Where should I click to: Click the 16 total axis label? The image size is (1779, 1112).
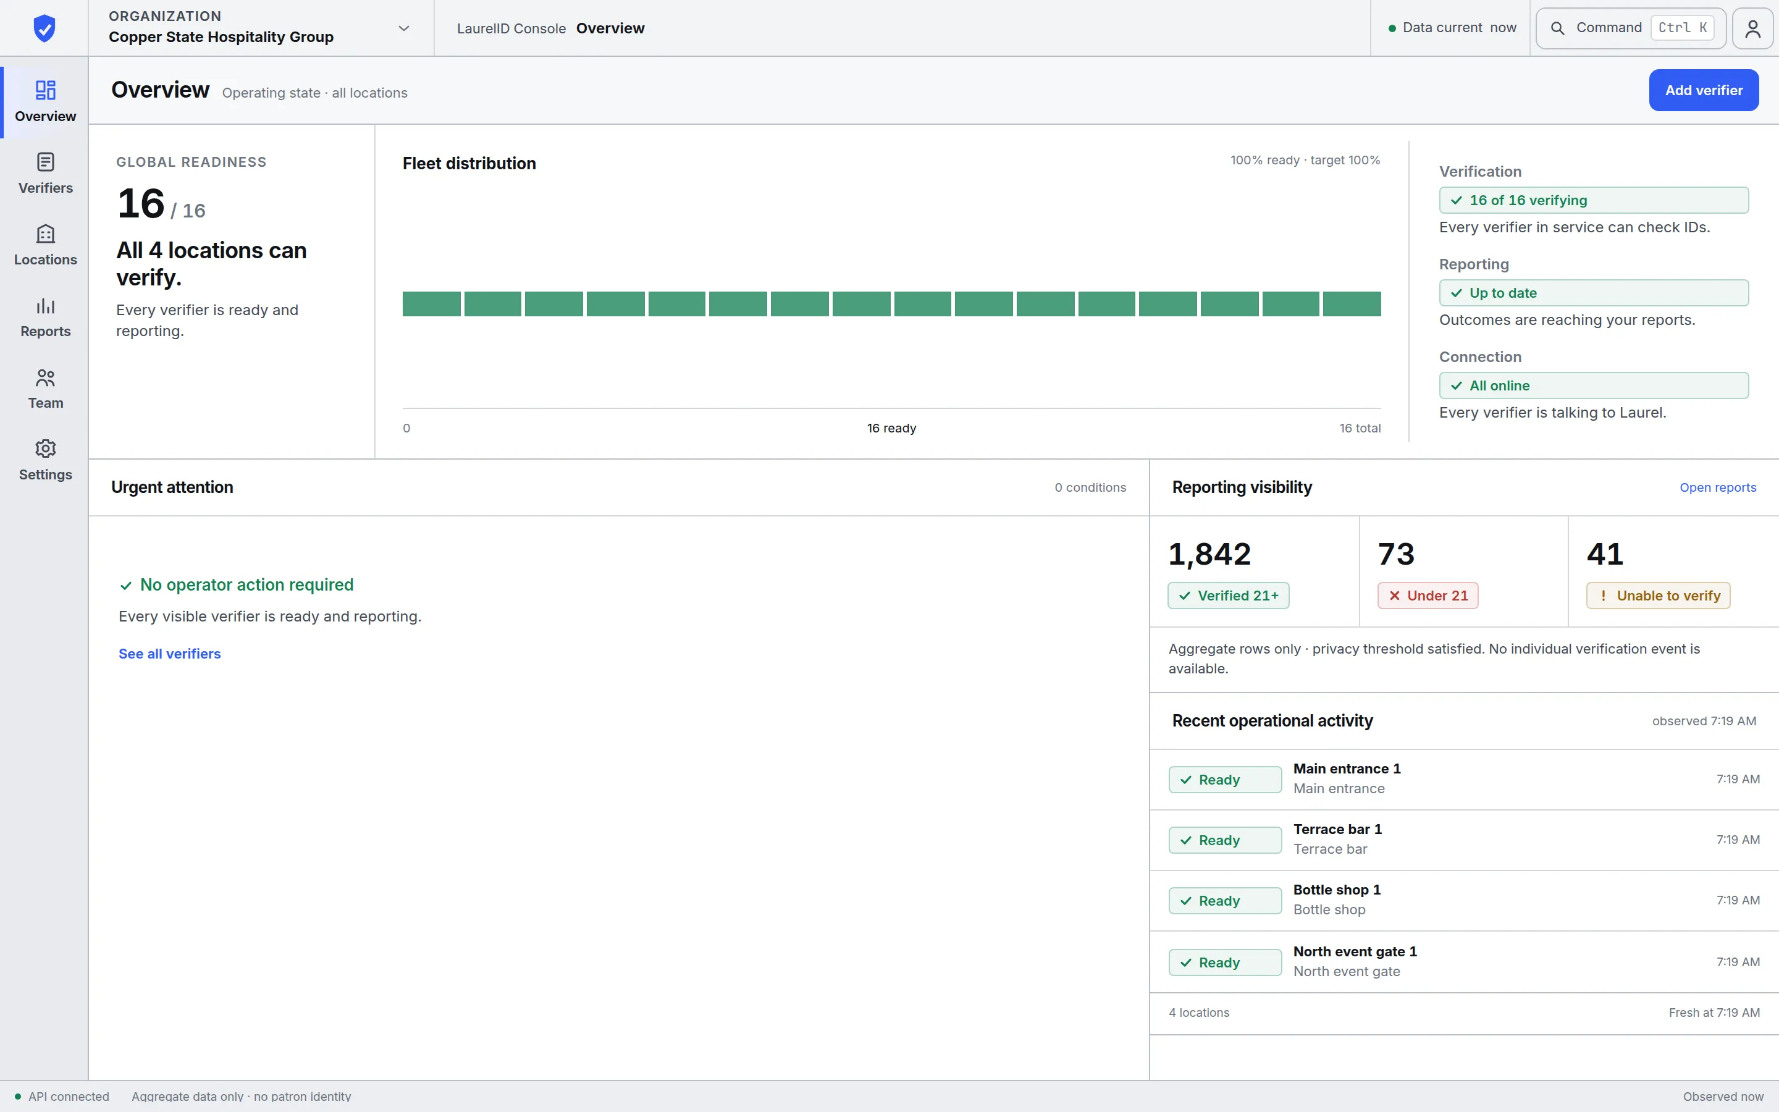click(x=1359, y=428)
